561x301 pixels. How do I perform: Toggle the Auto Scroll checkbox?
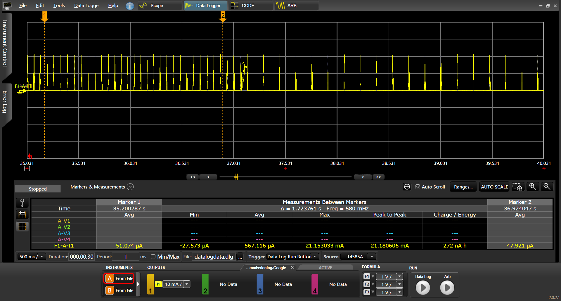coord(418,187)
